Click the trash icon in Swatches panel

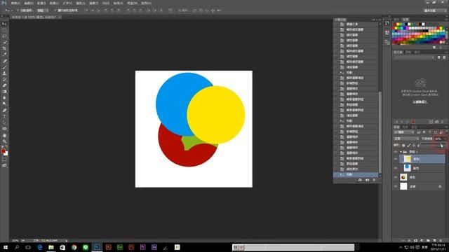coord(441,47)
